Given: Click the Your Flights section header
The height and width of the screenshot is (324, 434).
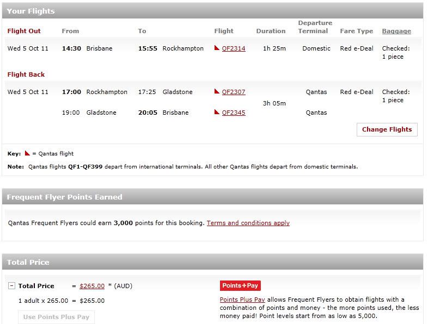Looking at the screenshot, I should 212,11.
